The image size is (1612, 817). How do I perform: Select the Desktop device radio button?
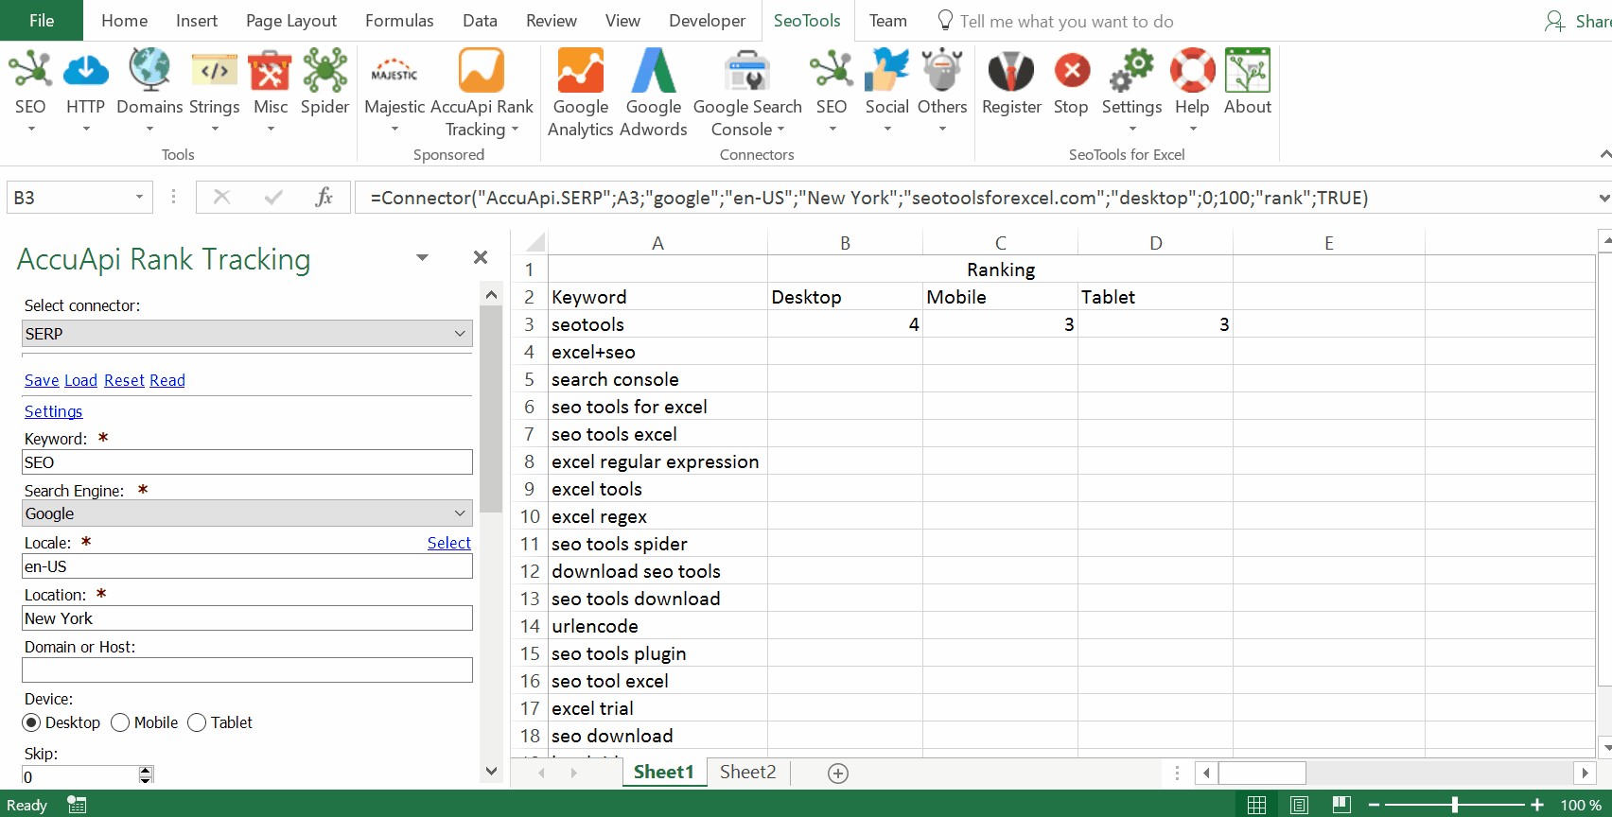[31, 722]
